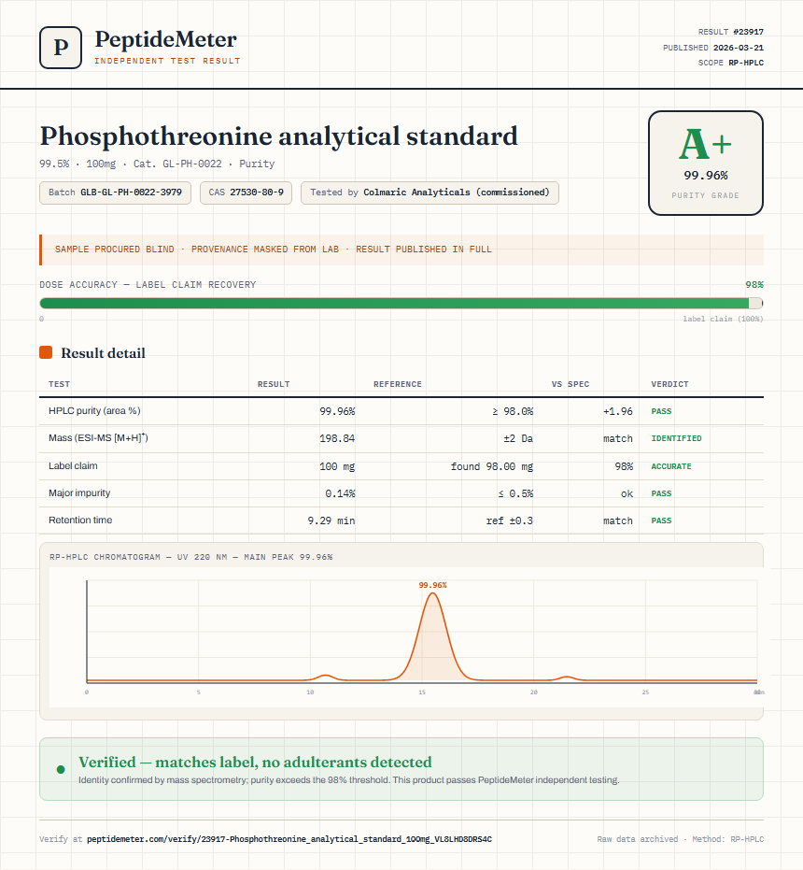The image size is (803, 870).
Task: Click the RESULT #23917 text
Action: (x=730, y=32)
